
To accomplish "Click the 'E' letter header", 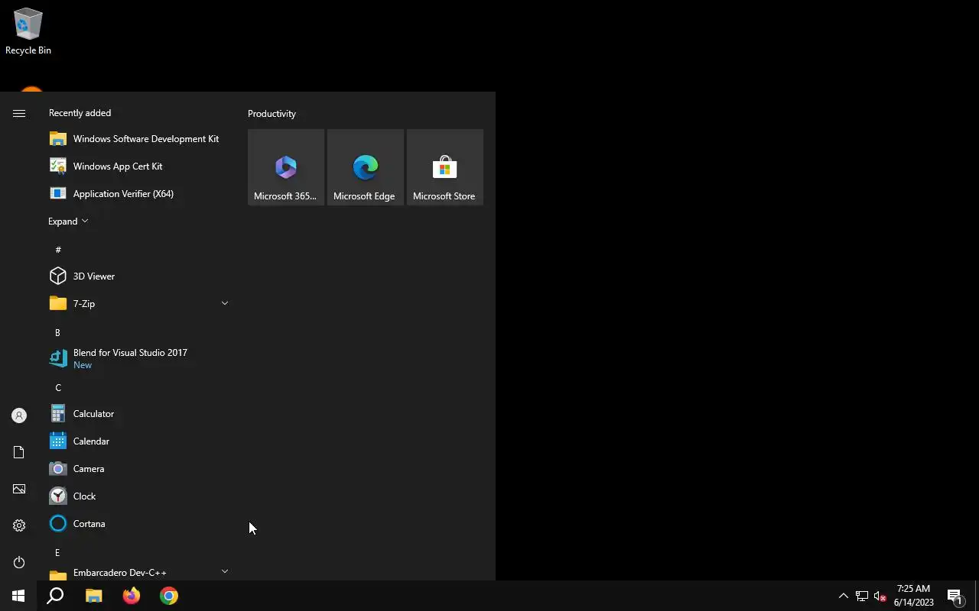I will tap(58, 553).
